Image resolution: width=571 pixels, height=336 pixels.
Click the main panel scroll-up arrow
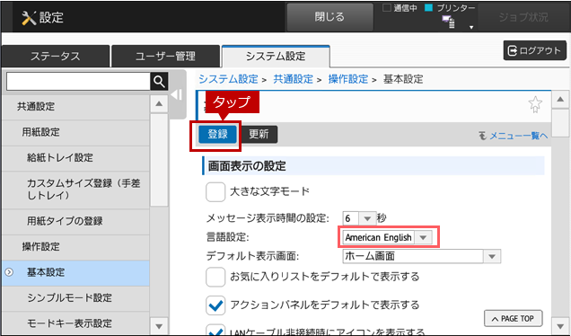click(560, 100)
